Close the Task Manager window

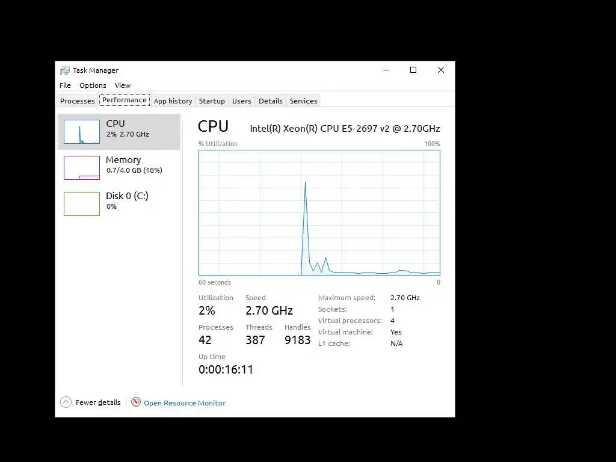pos(441,70)
